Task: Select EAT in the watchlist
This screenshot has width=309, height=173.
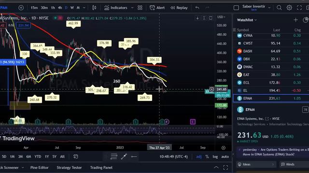Action: point(271,75)
